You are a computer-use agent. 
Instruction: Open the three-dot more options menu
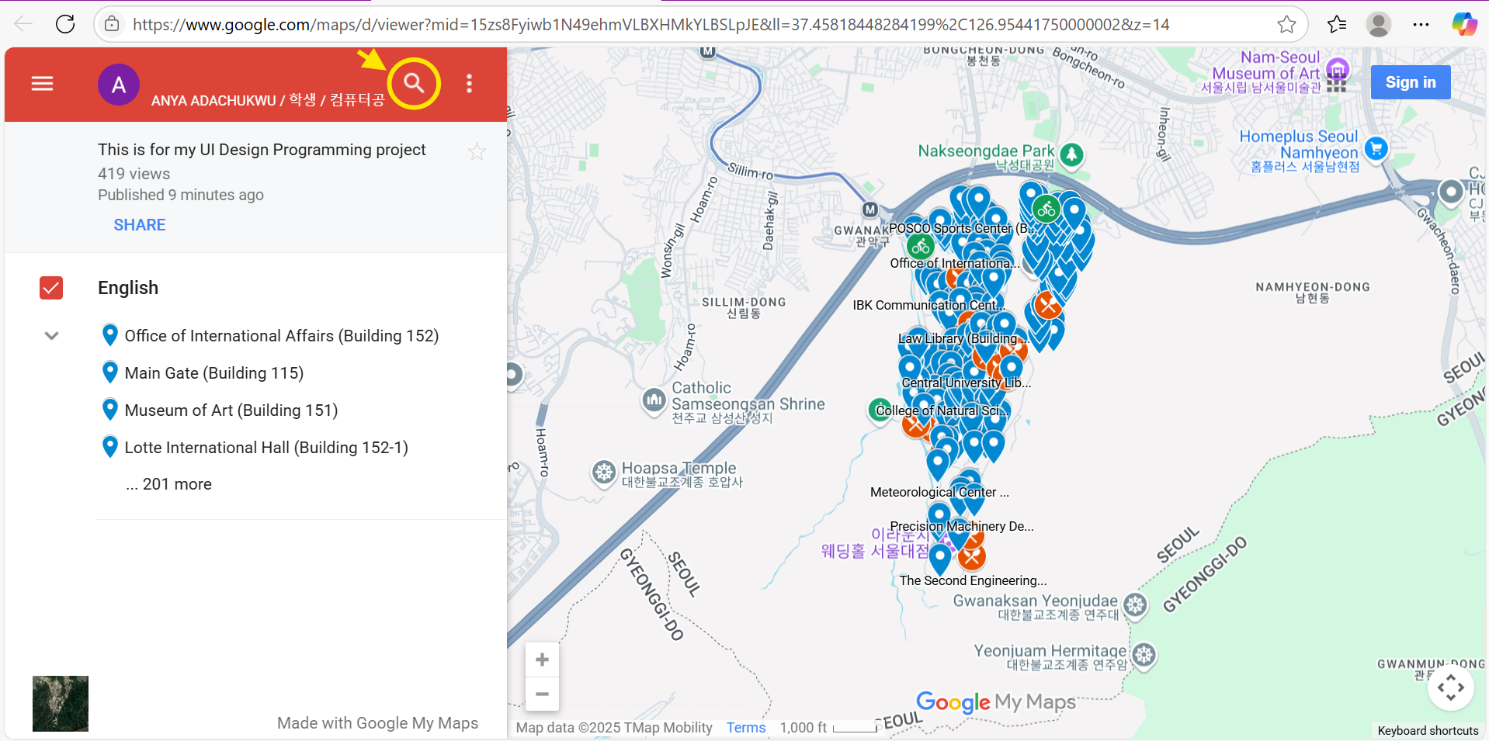(469, 84)
